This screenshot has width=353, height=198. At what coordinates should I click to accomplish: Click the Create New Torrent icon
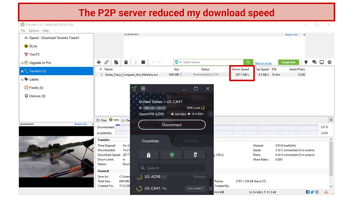click(x=116, y=62)
